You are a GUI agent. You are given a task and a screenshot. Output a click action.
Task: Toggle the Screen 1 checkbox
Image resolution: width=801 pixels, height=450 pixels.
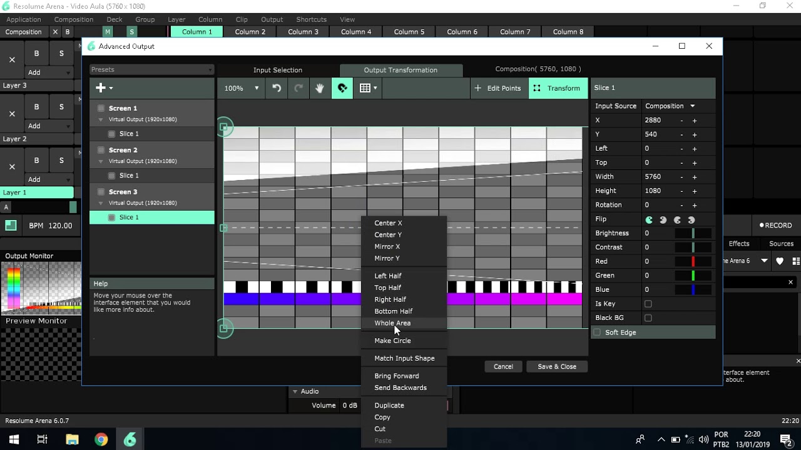101,108
